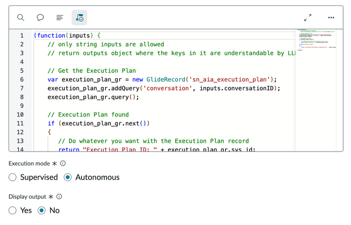Choose Yes for Display output
The height and width of the screenshot is (225, 351).
pyautogui.click(x=13, y=210)
